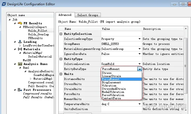The width and height of the screenshot is (191, 114).
Task: Minimize the DesignLife Configuration Editor window
Action: (175, 5)
